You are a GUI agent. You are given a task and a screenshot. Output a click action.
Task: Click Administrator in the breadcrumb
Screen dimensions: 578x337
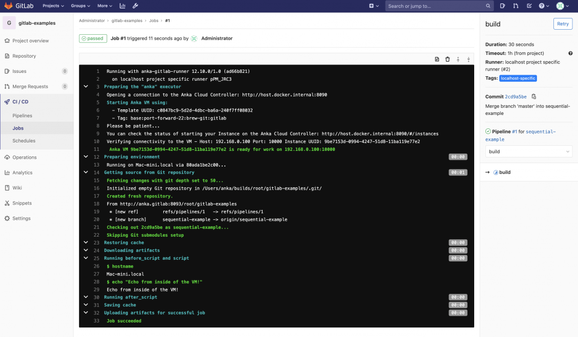pos(92,21)
